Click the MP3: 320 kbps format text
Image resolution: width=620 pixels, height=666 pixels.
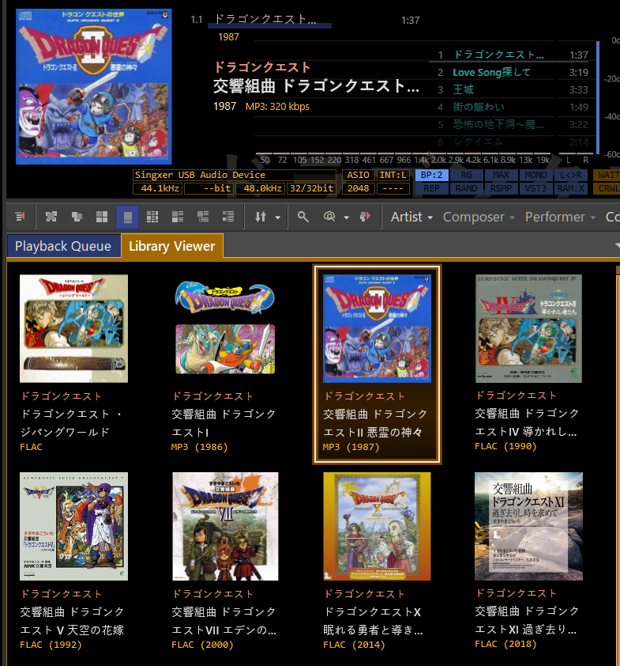277,106
